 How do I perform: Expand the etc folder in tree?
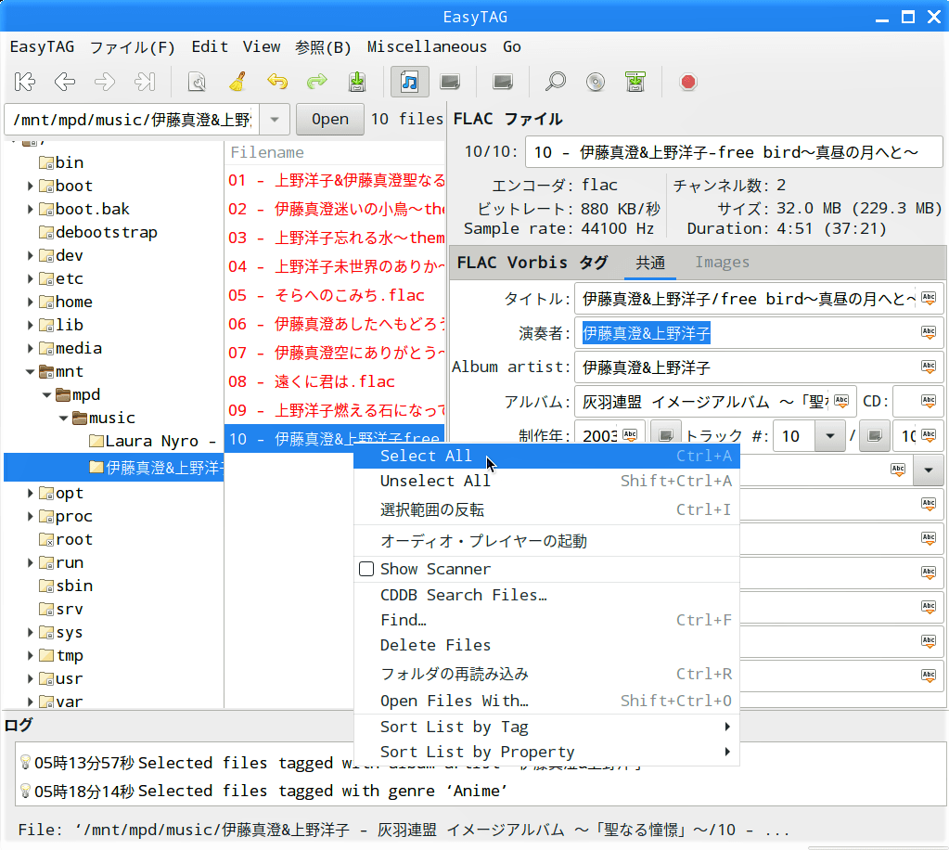[x=30, y=278]
